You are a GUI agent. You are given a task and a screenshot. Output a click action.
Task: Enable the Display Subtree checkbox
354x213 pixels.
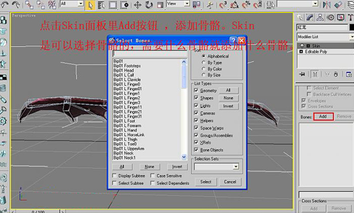(114, 175)
